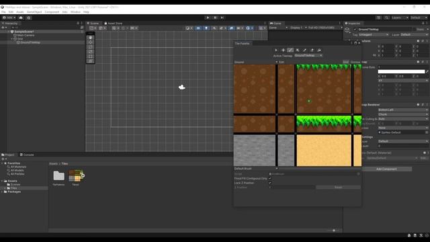Screen dimensions: 430x242
Task: Select the Tiles sprite asset thumbnail
Action: click(76, 176)
